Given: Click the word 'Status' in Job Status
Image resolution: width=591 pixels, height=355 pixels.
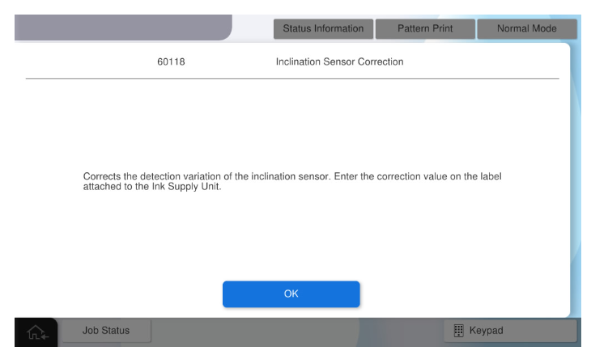Looking at the screenshot, I should (x=114, y=330).
